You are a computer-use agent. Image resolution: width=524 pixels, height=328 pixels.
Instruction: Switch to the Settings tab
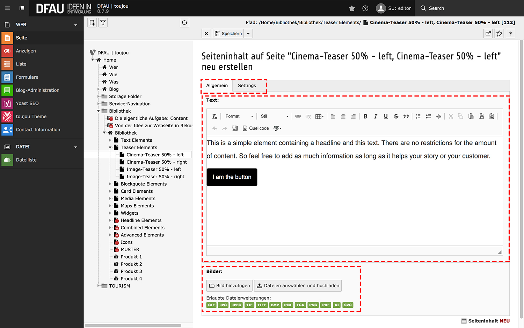click(247, 86)
